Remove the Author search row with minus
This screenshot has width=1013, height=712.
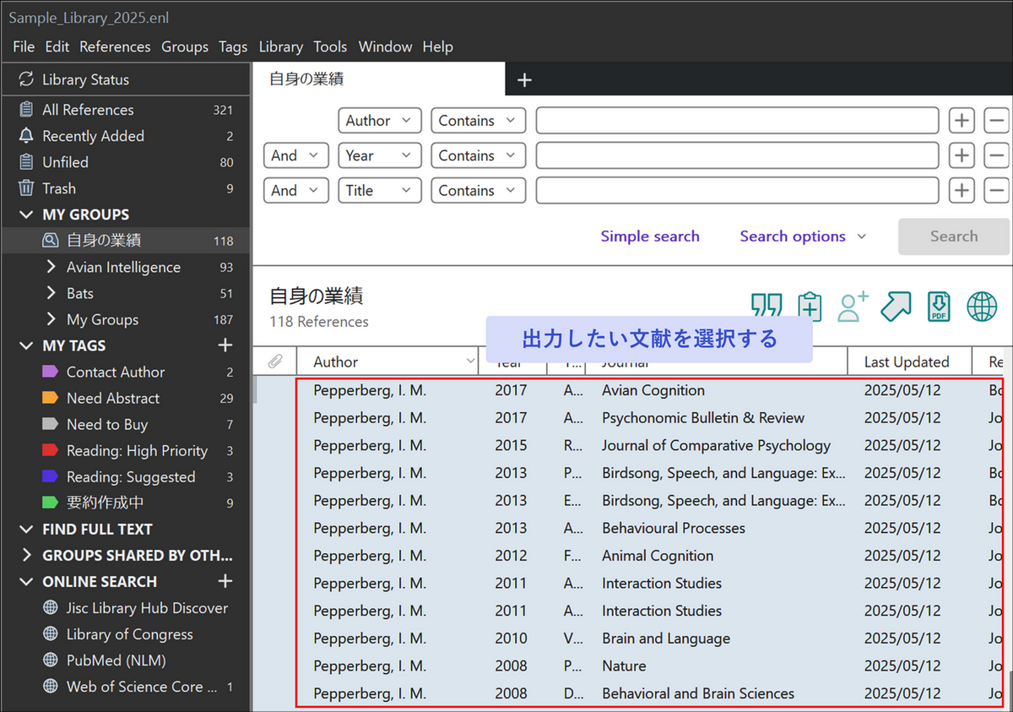[x=997, y=121]
